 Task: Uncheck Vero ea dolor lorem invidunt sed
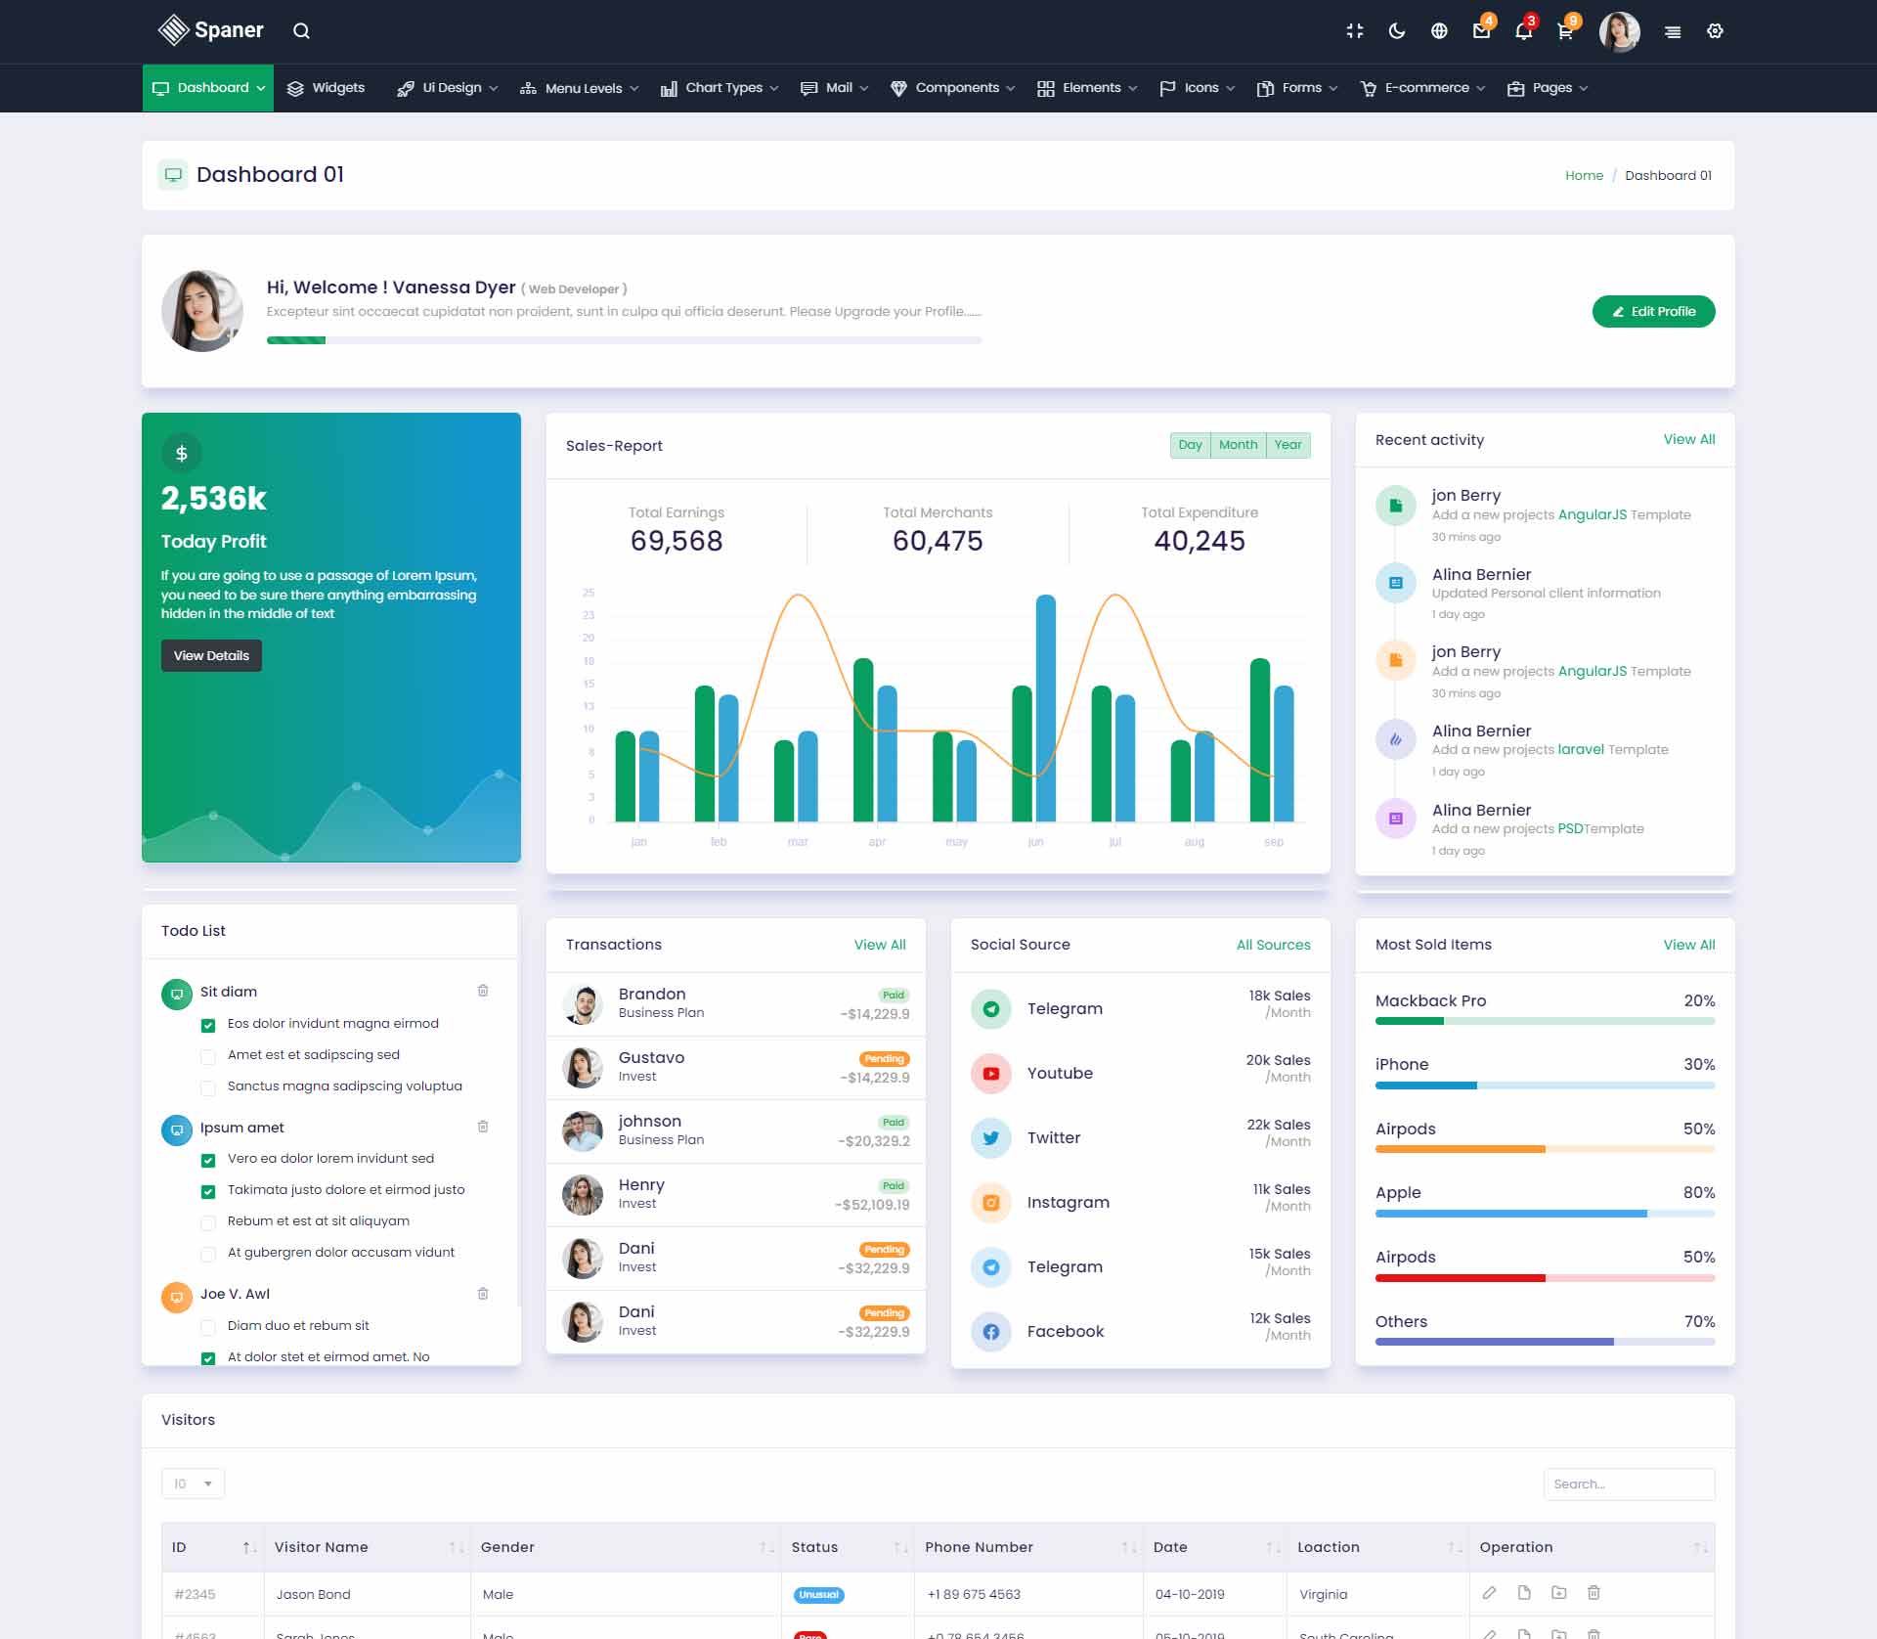[x=208, y=1160]
